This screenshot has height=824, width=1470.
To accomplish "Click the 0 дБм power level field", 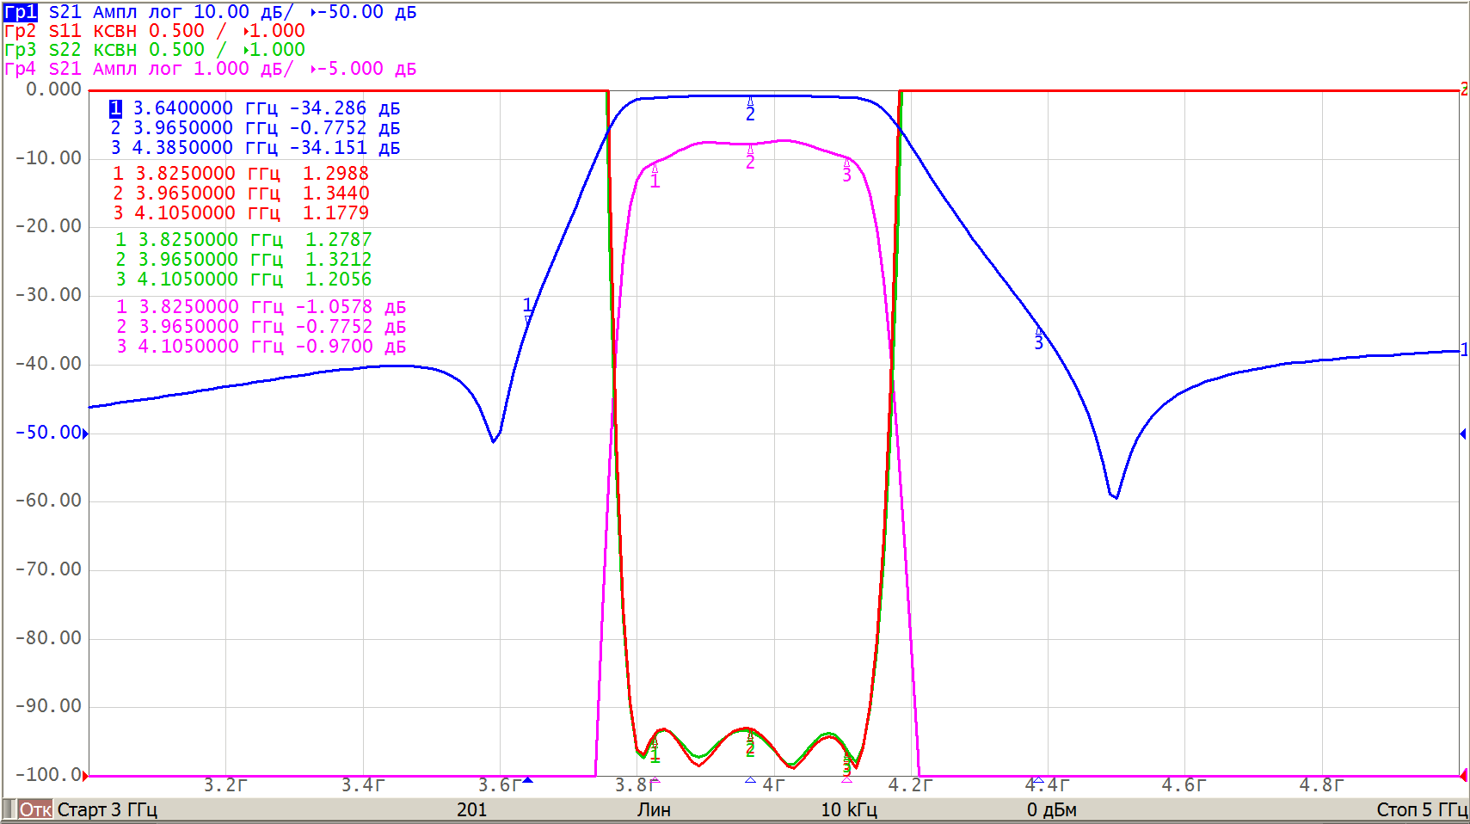I will click(1051, 809).
